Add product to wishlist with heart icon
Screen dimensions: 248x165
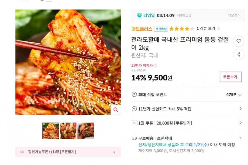point(239,41)
